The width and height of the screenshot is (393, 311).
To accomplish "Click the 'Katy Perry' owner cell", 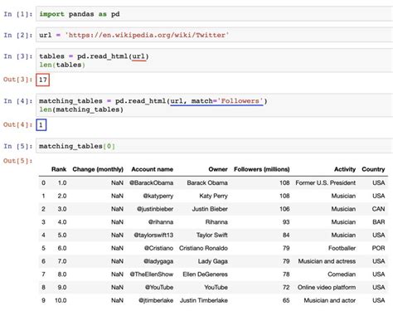I will point(214,196).
